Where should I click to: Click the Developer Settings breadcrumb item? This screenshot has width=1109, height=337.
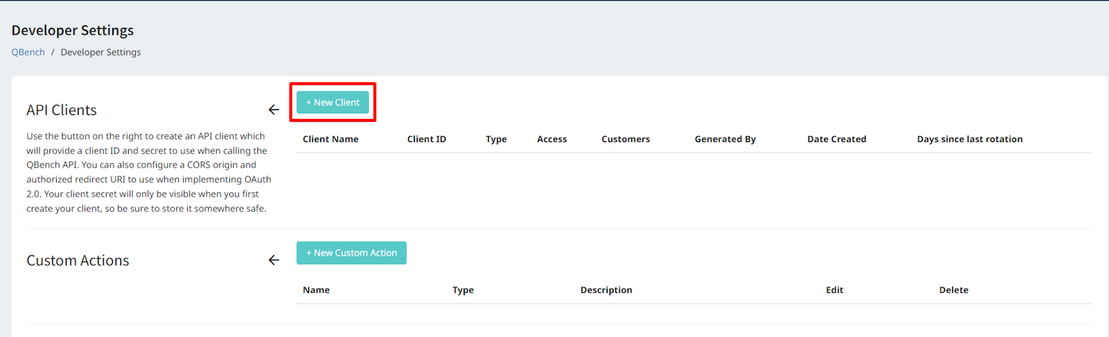tap(101, 53)
